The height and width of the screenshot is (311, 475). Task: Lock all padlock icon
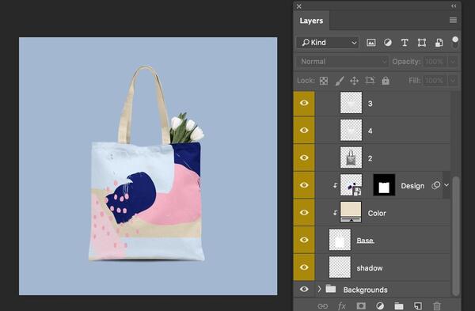click(386, 81)
